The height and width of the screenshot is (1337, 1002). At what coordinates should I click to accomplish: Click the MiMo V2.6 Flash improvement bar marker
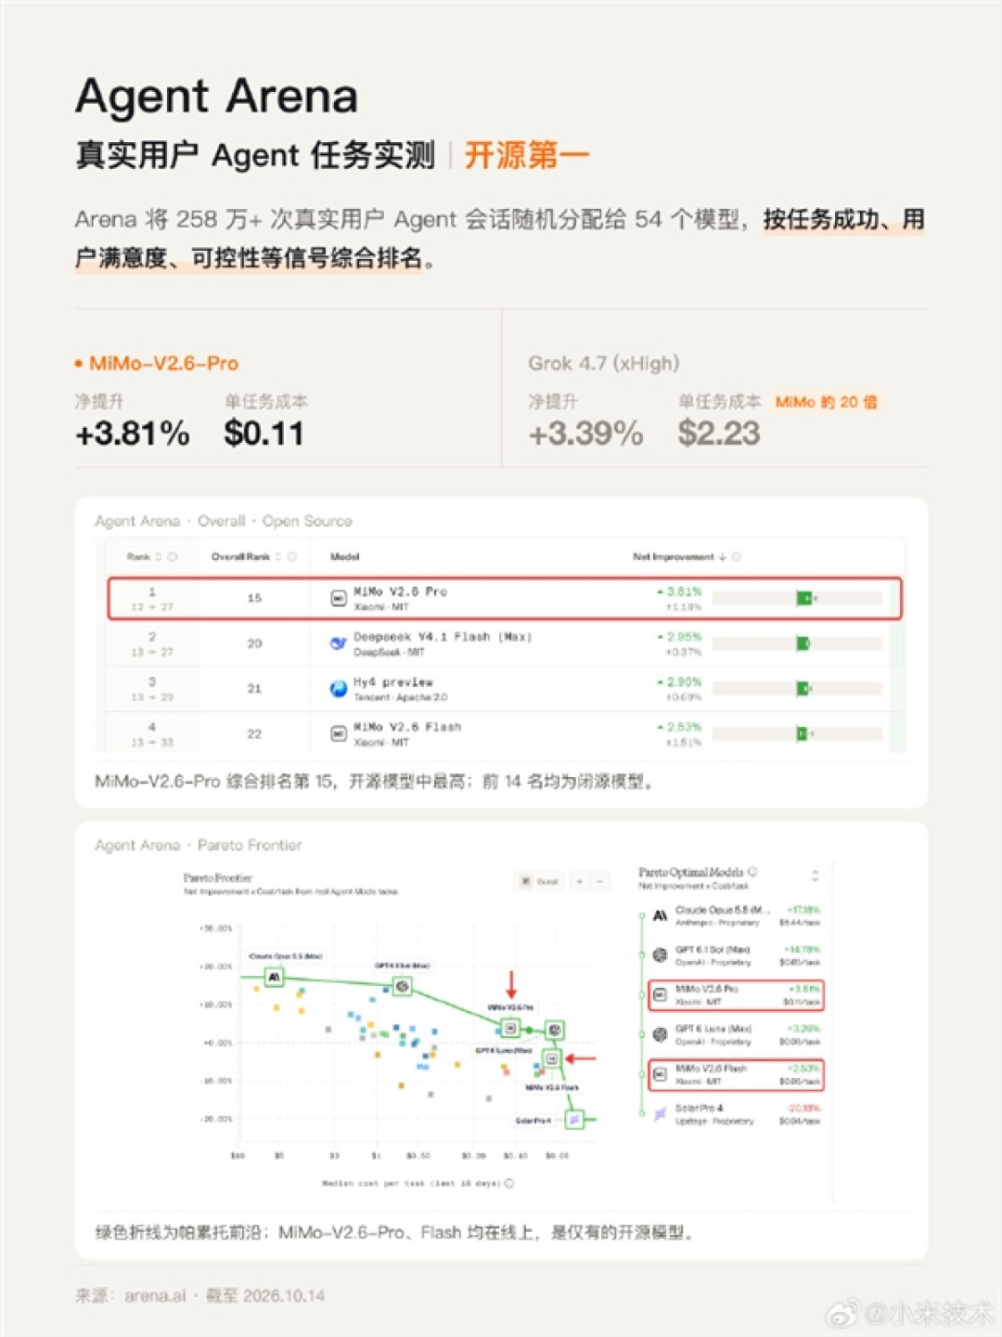click(803, 733)
